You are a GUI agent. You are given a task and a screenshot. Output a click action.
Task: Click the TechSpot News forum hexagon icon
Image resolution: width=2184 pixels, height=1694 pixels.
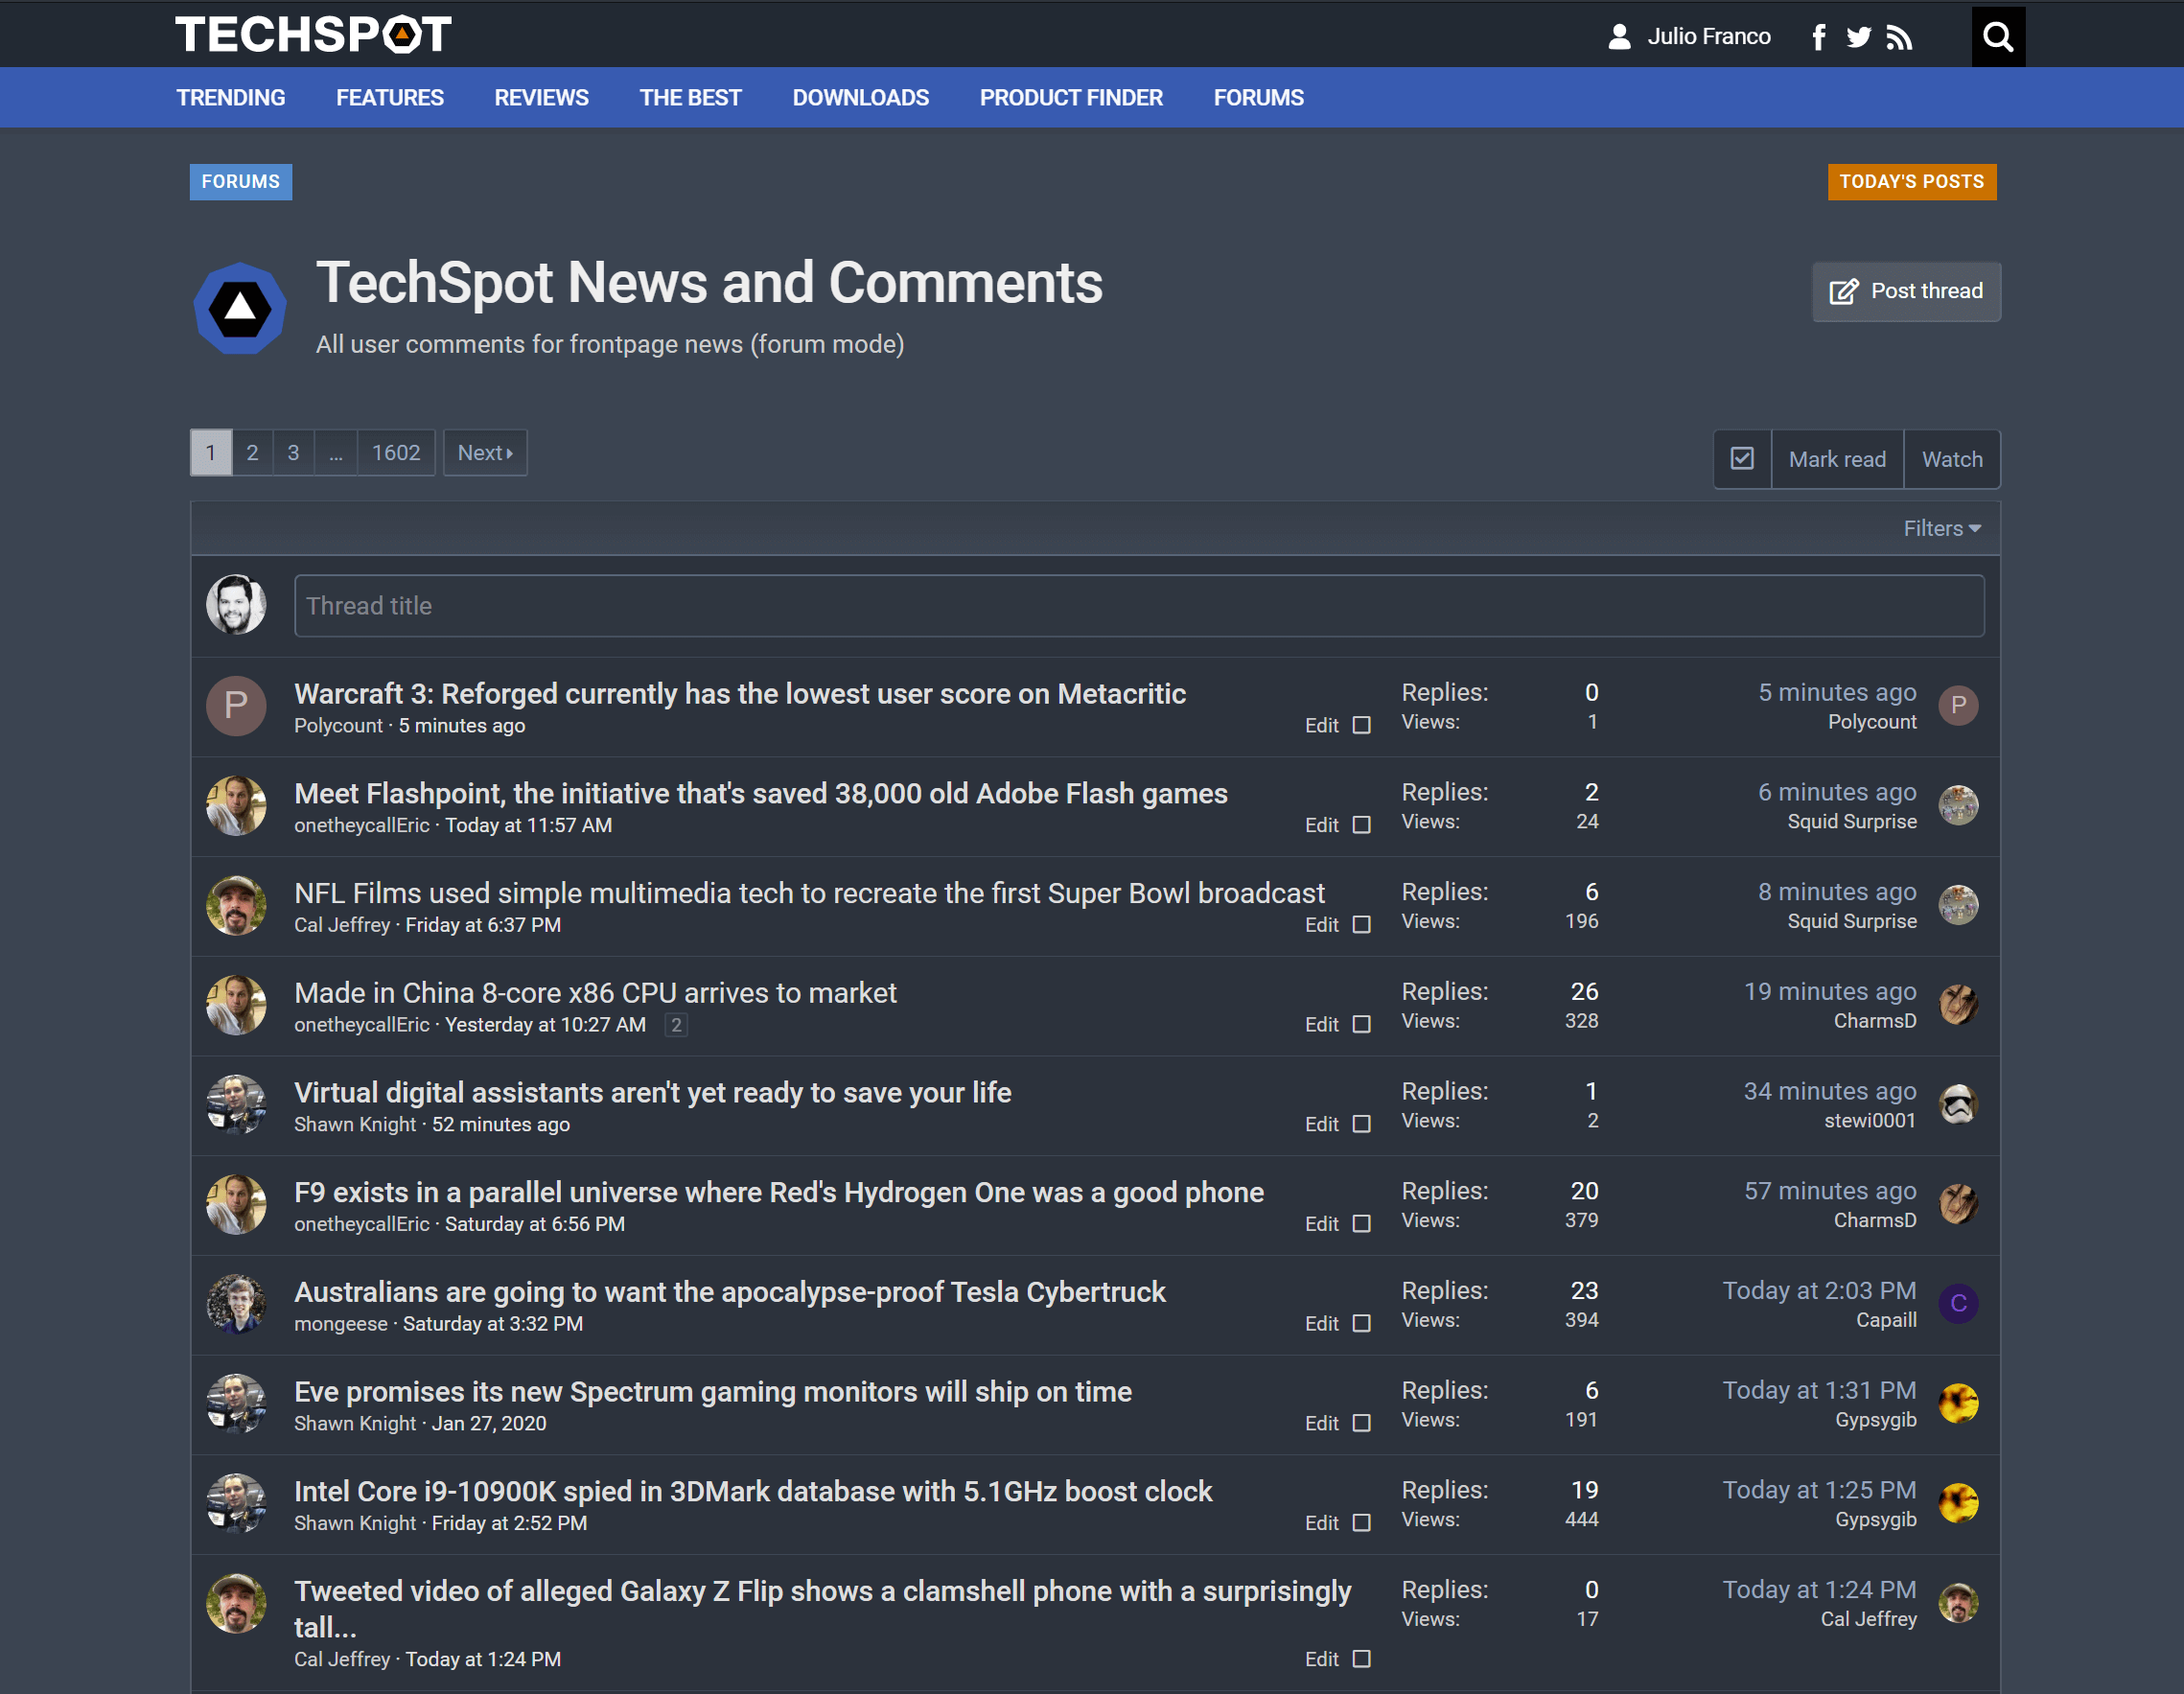tap(240, 308)
